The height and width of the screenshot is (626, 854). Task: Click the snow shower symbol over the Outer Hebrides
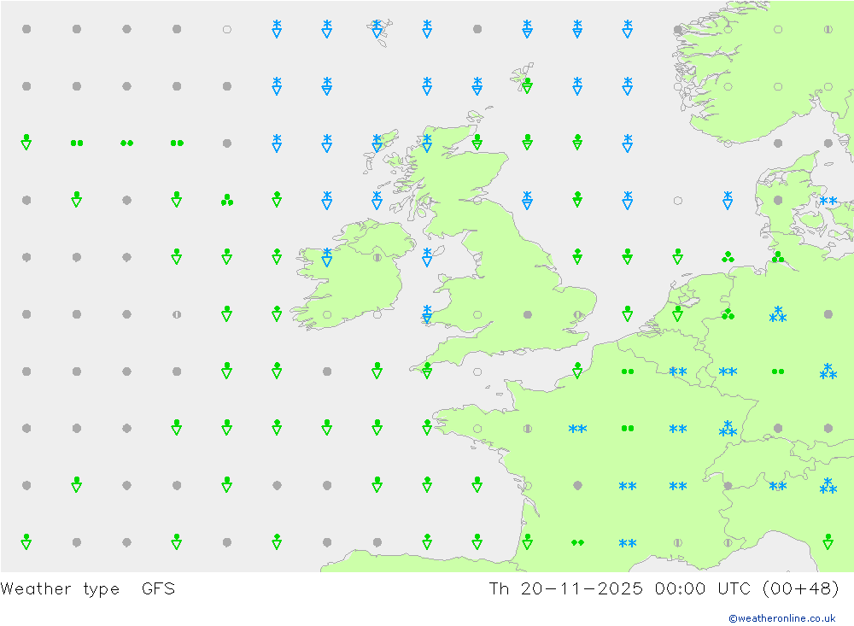click(x=377, y=143)
